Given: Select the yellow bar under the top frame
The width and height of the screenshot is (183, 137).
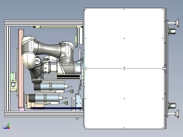Looking at the screenshot, I should coord(58,27).
